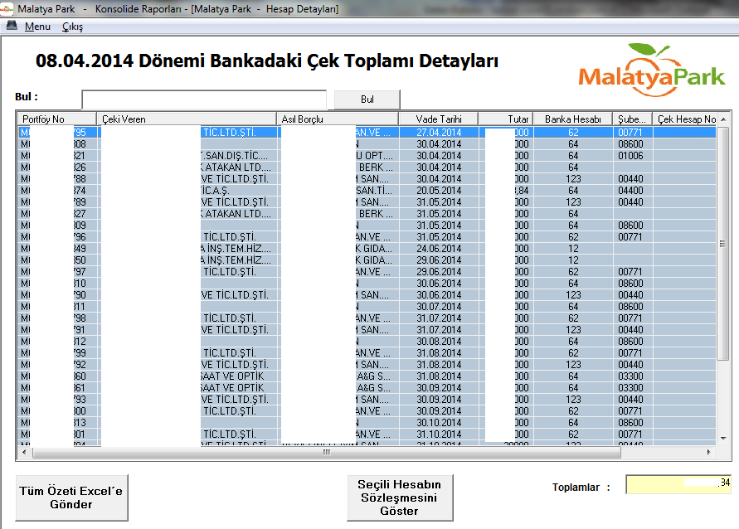Click Seçili Hesabın Sözleşmesini Göster button

pos(399,497)
